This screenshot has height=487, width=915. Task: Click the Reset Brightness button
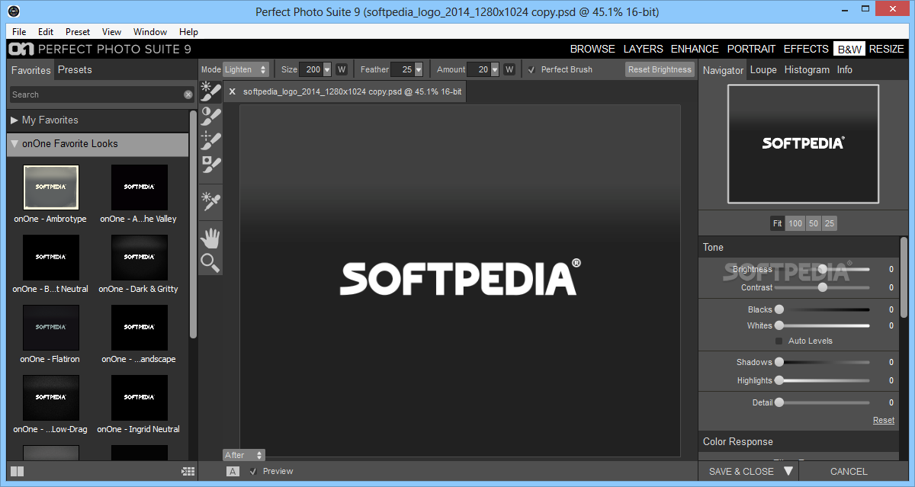click(x=660, y=69)
